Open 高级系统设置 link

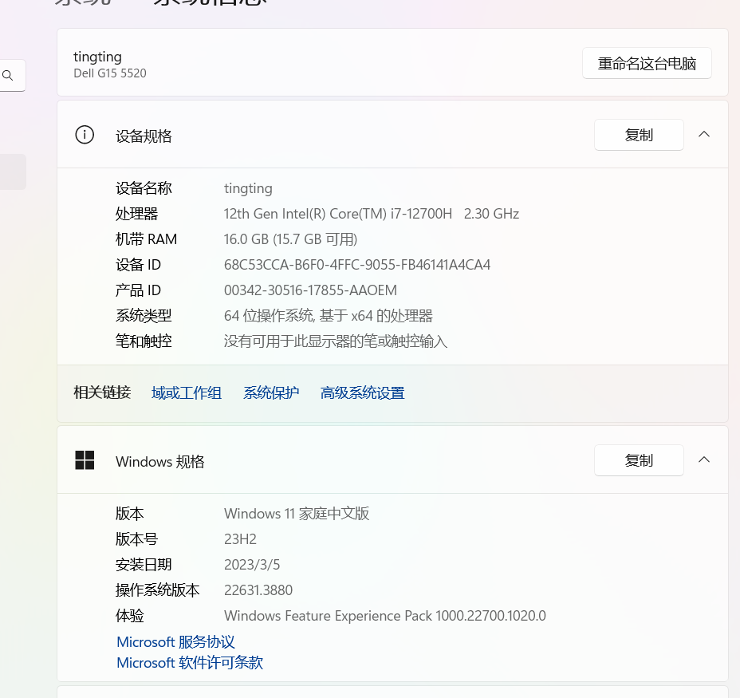[x=363, y=393]
